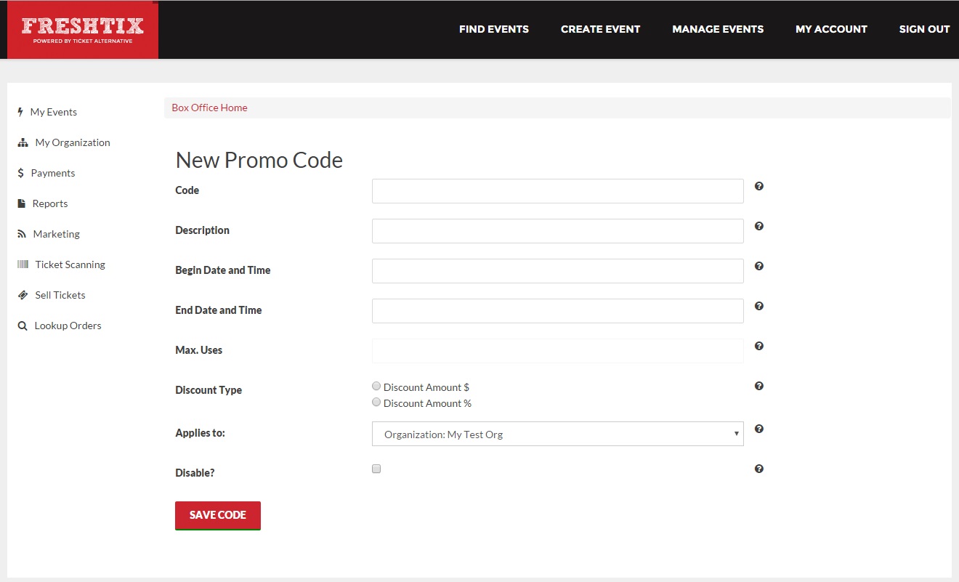Go to the Payments sidebar link

point(53,173)
